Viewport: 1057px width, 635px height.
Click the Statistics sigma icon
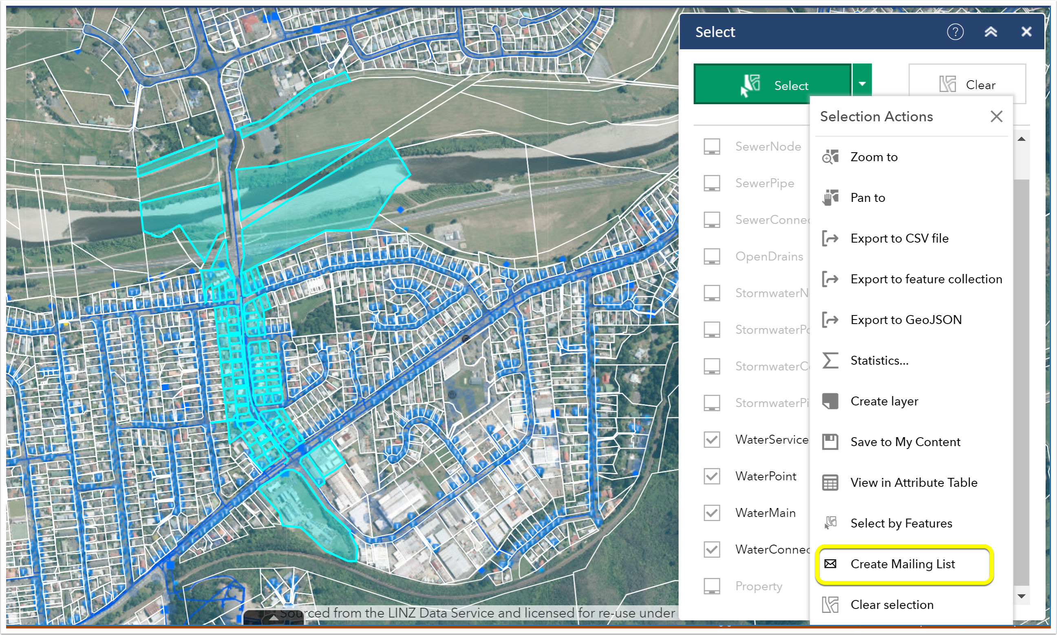830,360
